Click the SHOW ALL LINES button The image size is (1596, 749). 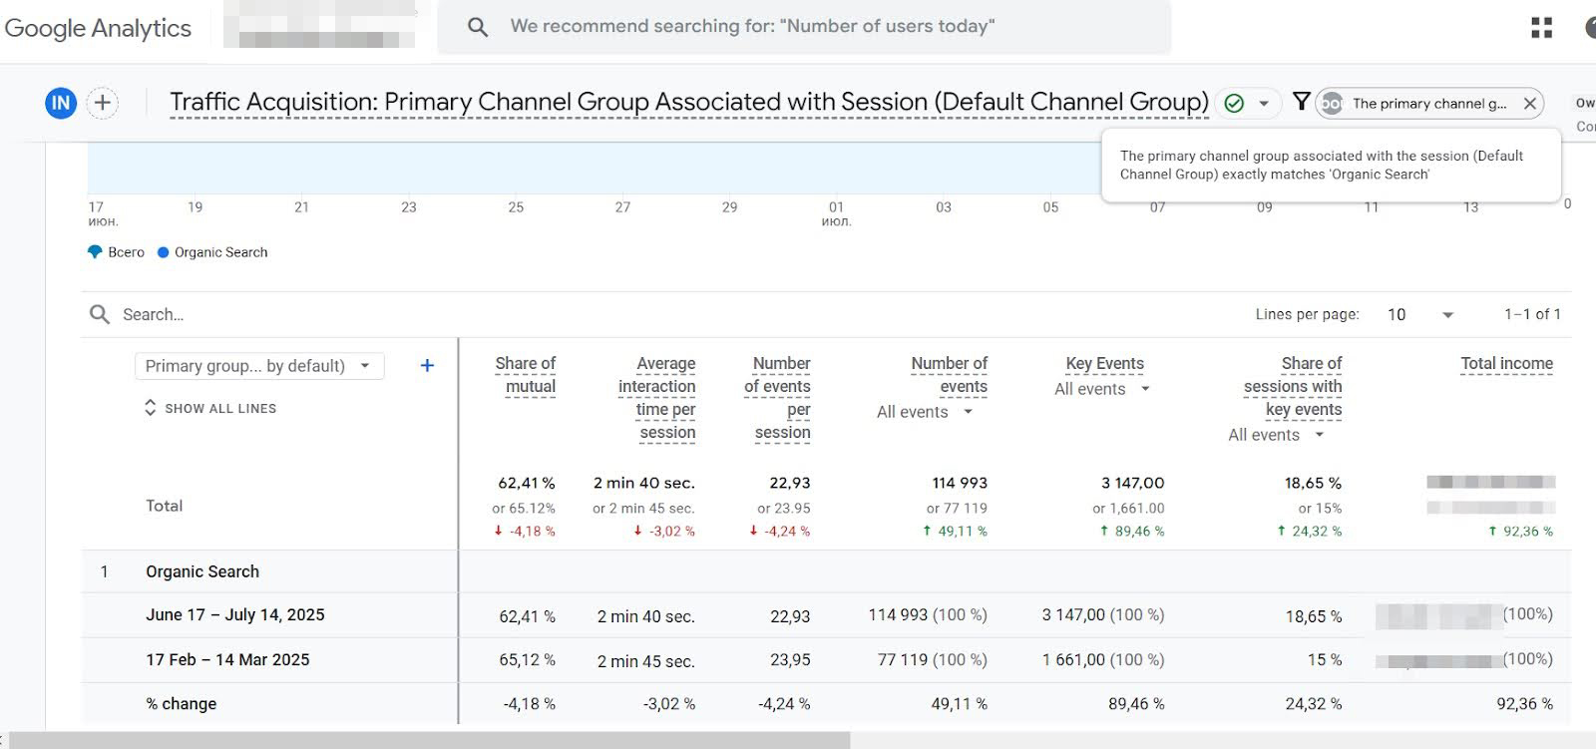pyautogui.click(x=210, y=408)
